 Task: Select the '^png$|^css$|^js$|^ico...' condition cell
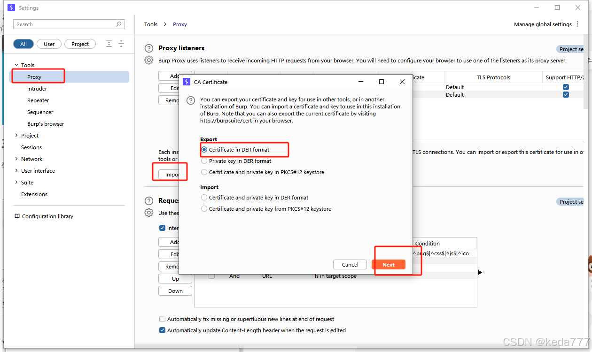pyautogui.click(x=444, y=253)
